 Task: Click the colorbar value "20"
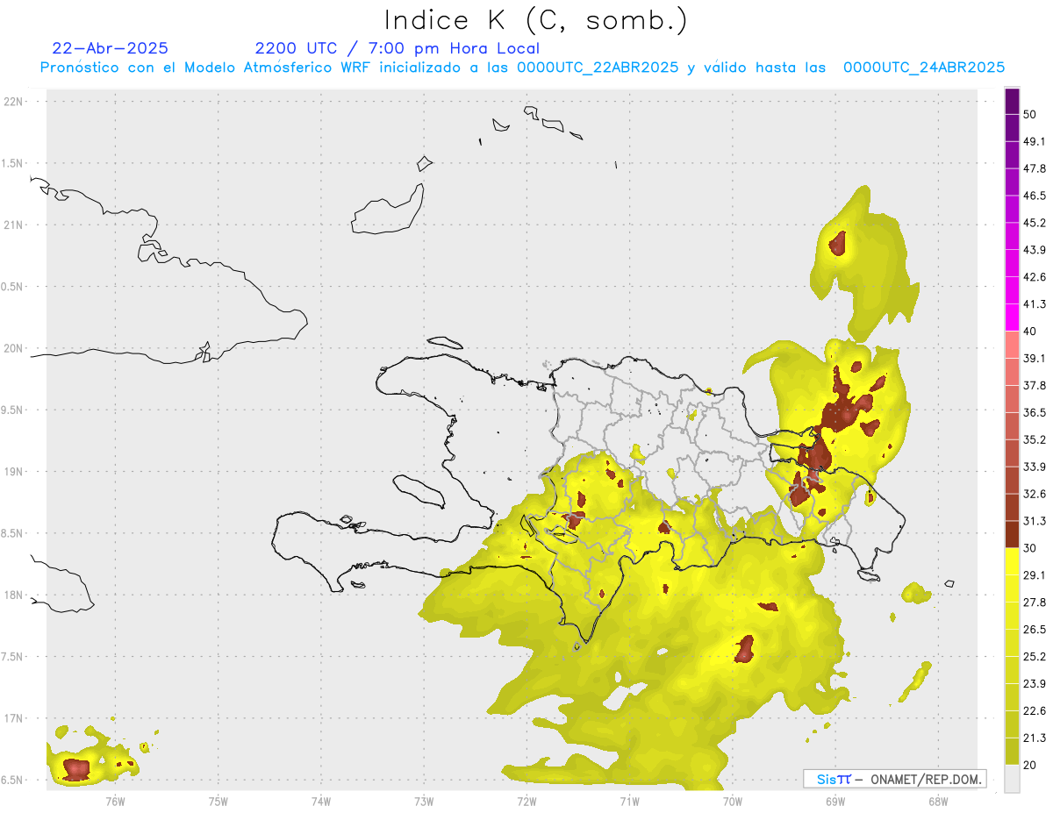pos(1031,766)
